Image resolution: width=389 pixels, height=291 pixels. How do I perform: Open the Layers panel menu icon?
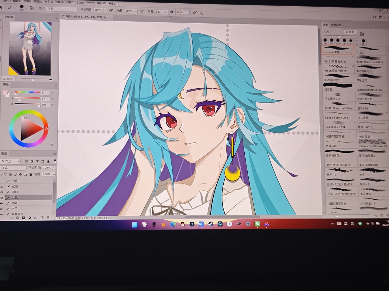(x=55, y=154)
